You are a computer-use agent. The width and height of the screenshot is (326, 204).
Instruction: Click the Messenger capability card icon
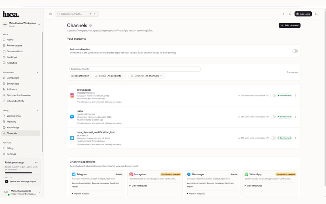[189, 174]
